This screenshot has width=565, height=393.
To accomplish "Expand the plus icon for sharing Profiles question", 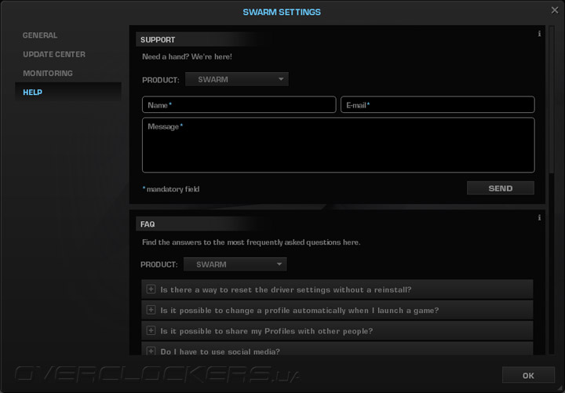I will (x=151, y=331).
